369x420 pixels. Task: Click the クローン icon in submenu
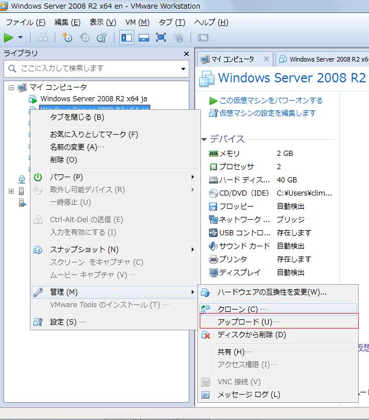point(206,309)
